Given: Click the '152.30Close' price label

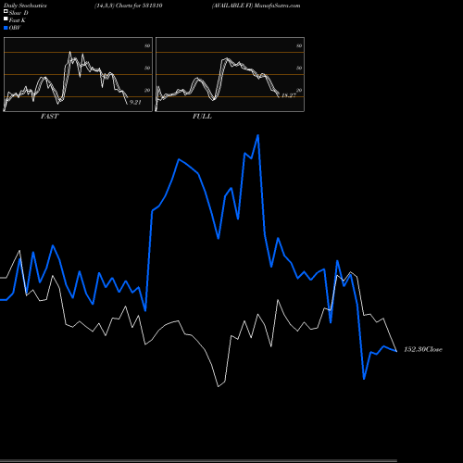Looking at the screenshot, I should coord(423,349).
